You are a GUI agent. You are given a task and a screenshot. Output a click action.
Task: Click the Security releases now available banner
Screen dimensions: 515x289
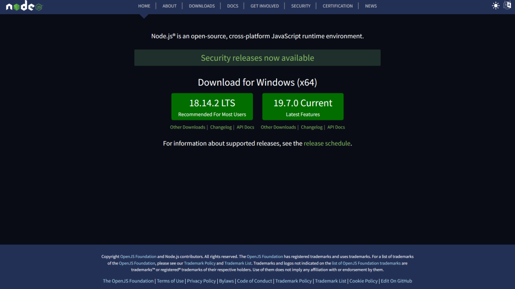[x=257, y=58]
